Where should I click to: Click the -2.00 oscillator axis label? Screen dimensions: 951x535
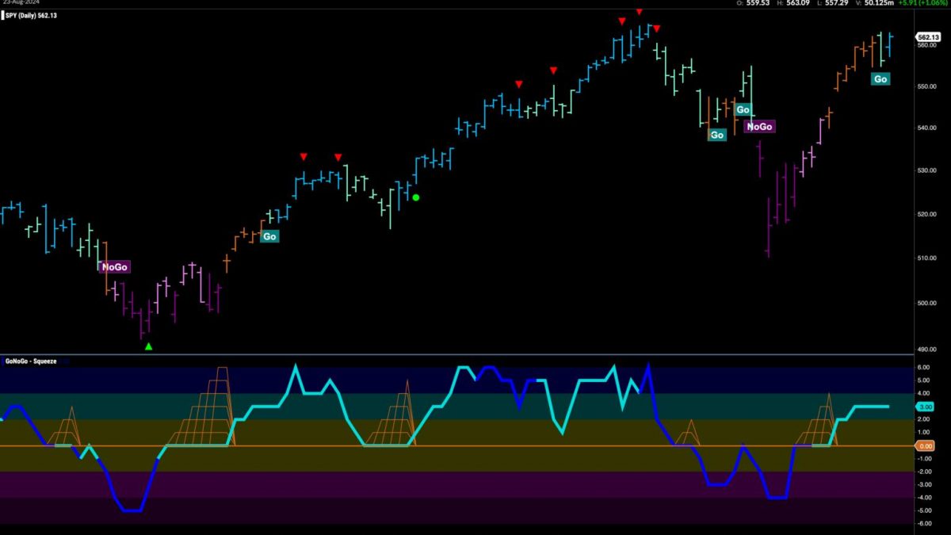pyautogui.click(x=924, y=471)
